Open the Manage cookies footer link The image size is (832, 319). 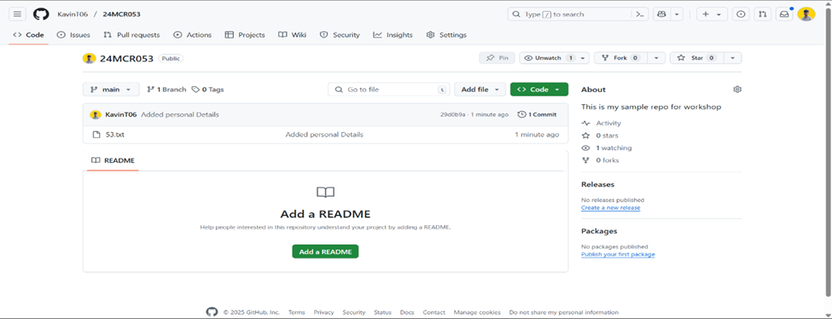477,313
